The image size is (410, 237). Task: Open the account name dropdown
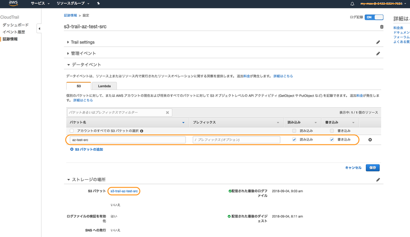point(383,4)
